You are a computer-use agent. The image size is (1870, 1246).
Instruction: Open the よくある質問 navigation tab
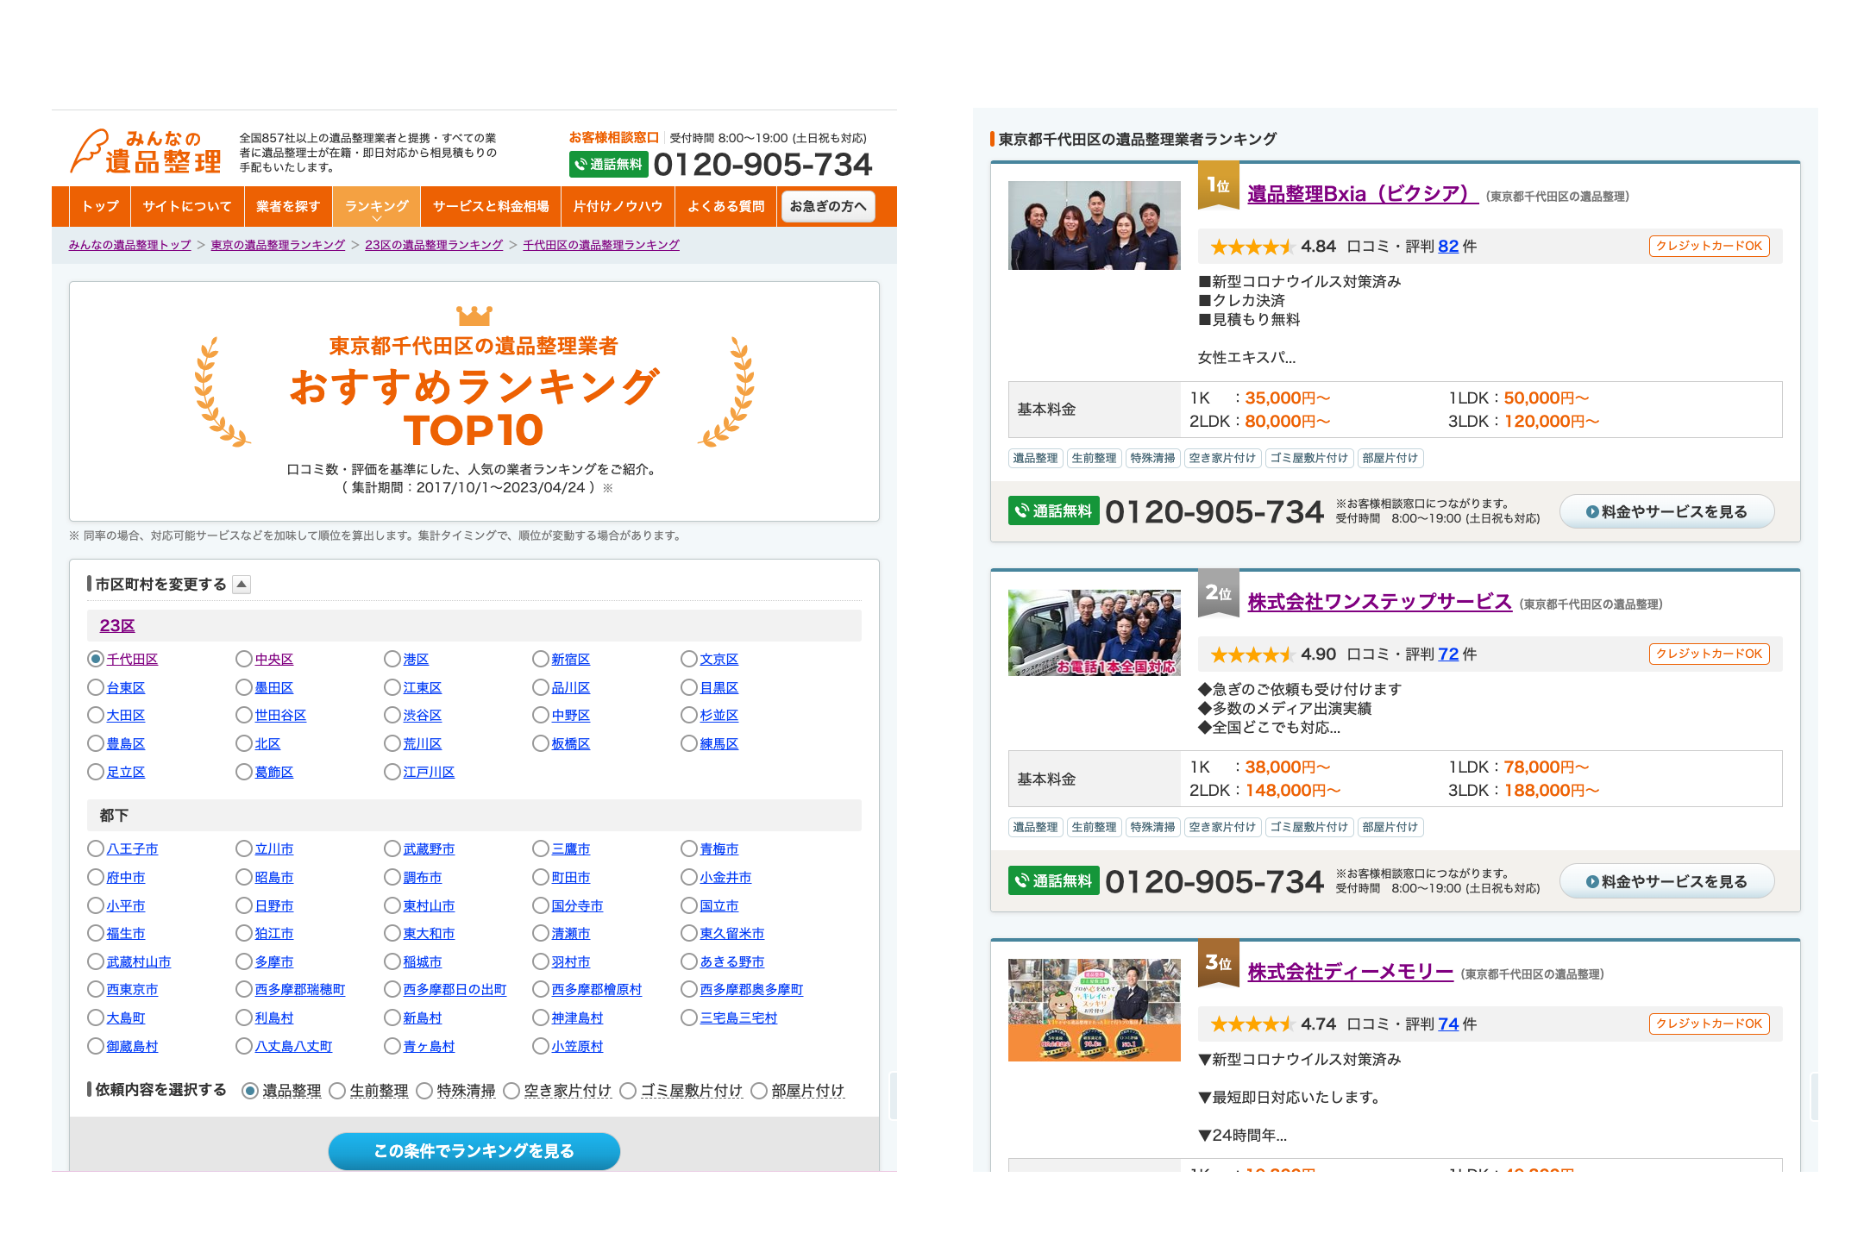pos(725,207)
